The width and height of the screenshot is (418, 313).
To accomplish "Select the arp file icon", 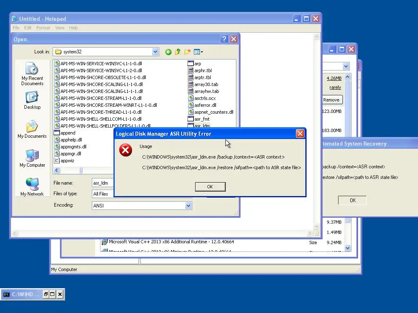I will tap(190, 63).
